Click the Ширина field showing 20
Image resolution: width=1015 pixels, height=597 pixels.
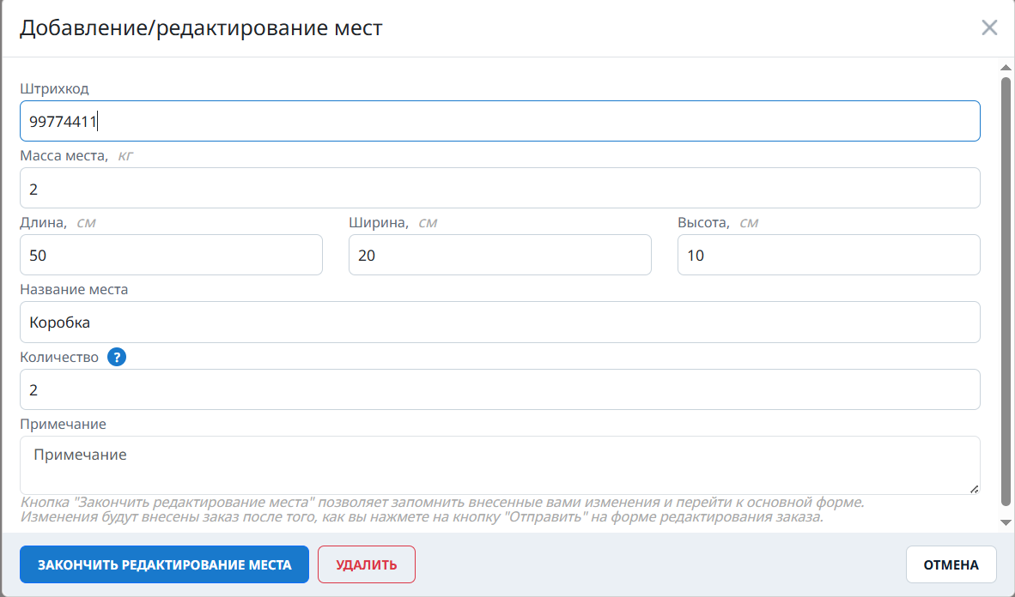pyautogui.click(x=500, y=254)
